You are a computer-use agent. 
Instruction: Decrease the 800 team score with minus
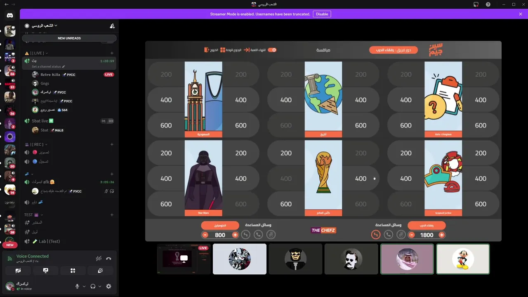point(205,235)
